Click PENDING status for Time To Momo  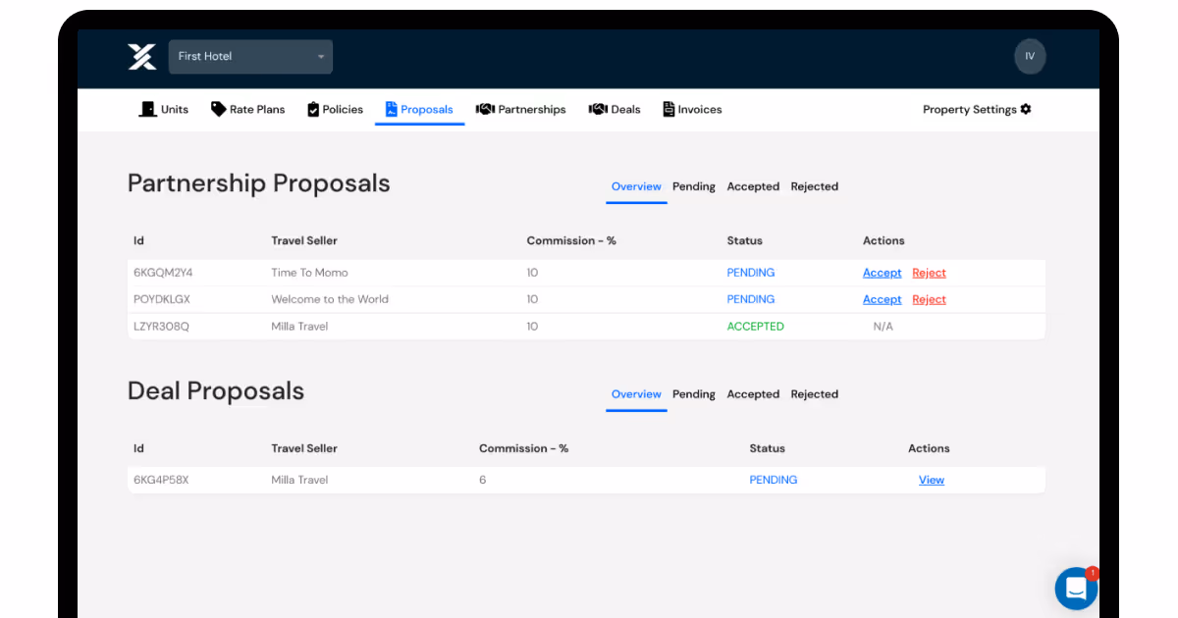coord(751,273)
